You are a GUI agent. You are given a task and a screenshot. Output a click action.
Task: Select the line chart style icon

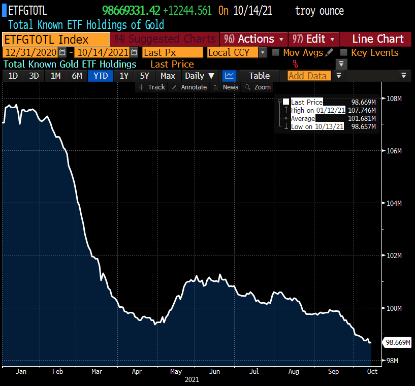coord(229,76)
